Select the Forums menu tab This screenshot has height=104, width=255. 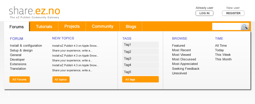click(17, 27)
